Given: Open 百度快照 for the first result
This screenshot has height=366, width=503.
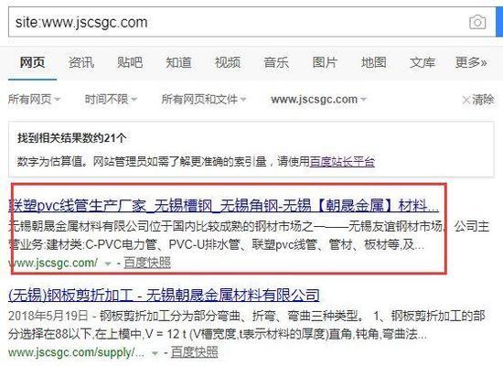Looking at the screenshot, I should pyautogui.click(x=147, y=263).
